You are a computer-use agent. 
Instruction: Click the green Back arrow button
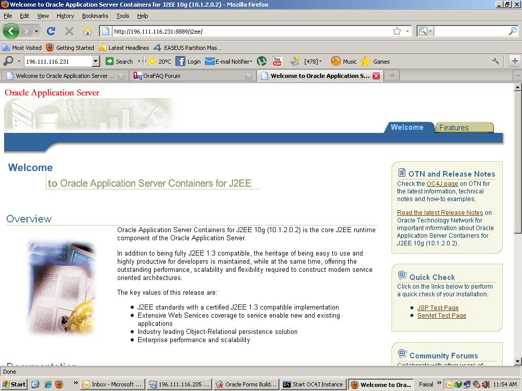pyautogui.click(x=11, y=31)
